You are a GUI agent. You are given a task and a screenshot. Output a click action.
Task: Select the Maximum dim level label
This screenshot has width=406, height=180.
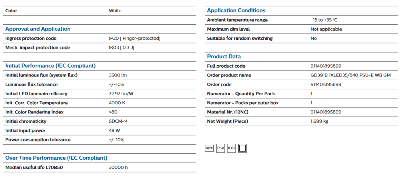(x=229, y=29)
